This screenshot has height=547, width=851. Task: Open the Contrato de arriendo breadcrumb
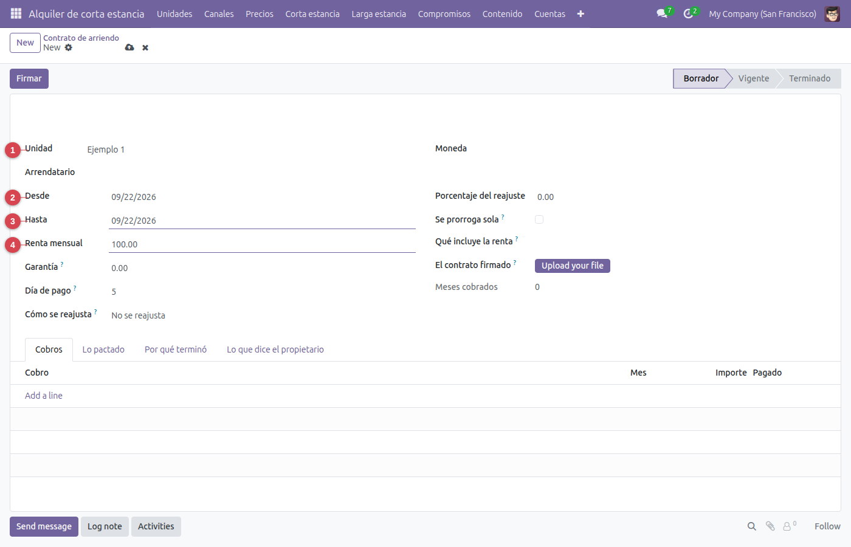(81, 38)
